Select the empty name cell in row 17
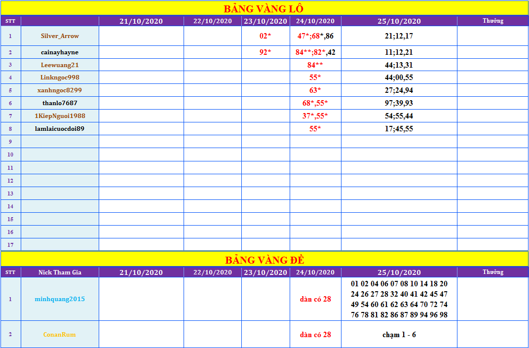 click(60, 244)
